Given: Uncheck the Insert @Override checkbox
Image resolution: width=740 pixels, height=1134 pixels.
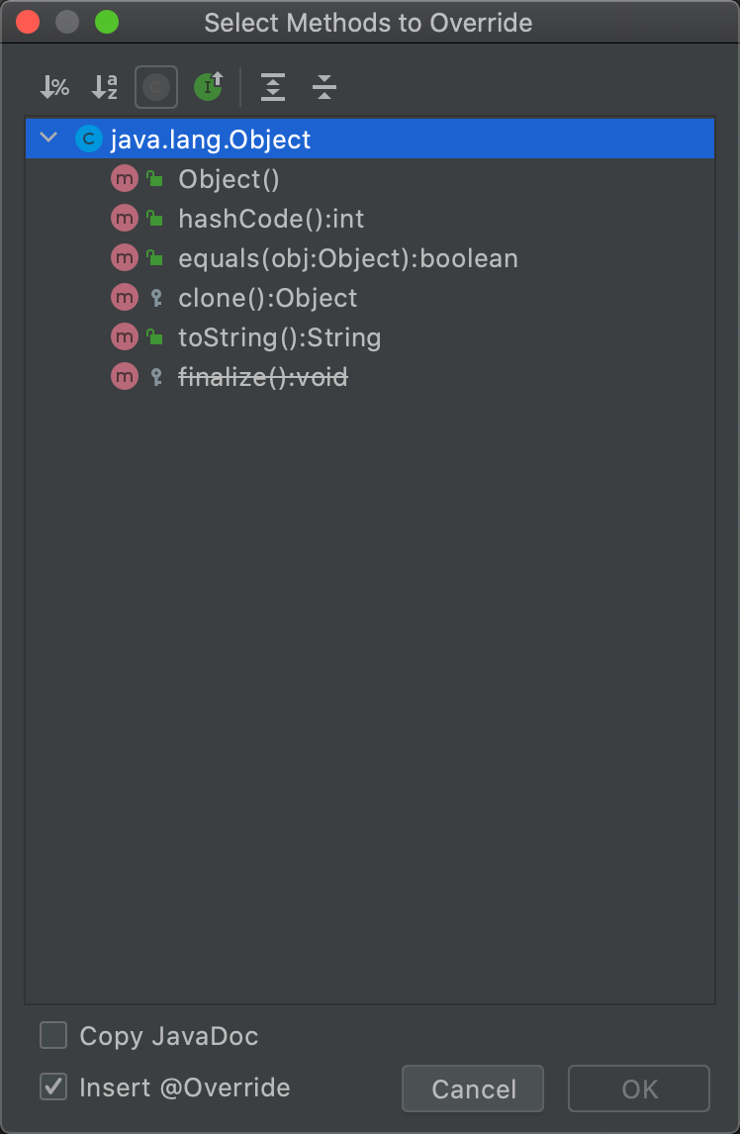Looking at the screenshot, I should pos(53,1087).
